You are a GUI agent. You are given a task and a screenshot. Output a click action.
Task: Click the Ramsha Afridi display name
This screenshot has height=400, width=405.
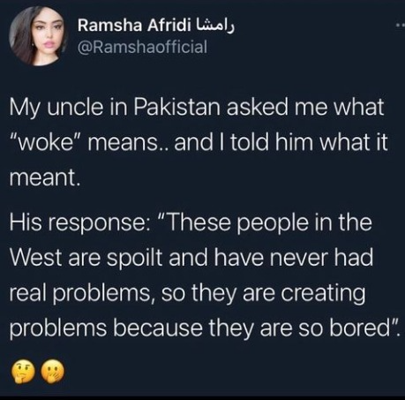point(133,26)
